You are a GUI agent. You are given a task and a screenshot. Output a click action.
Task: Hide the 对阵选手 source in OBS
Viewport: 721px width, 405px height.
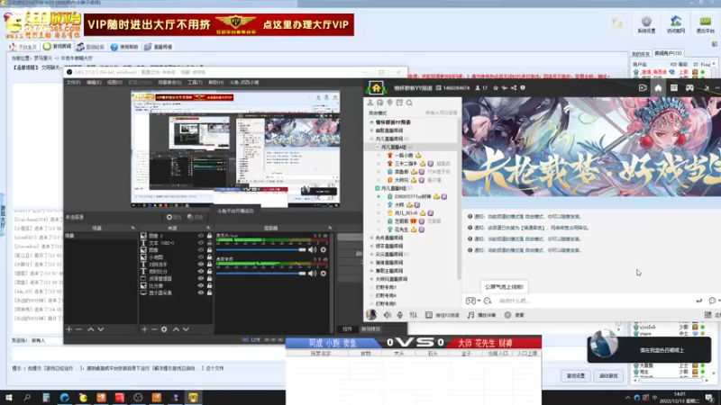200,264
